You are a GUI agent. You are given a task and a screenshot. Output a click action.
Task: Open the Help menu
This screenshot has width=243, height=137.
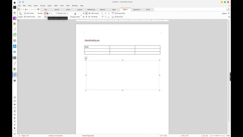pos(82,6)
